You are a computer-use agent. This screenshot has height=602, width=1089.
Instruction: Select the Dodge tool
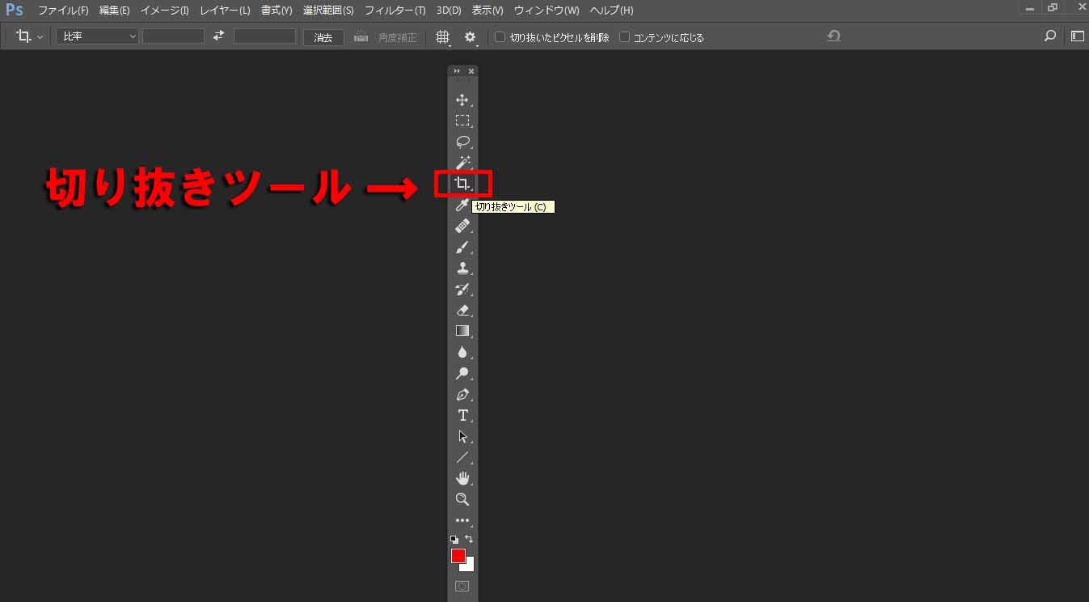[x=462, y=373]
